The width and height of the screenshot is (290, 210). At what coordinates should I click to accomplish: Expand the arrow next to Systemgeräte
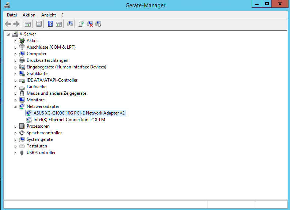(x=15, y=140)
